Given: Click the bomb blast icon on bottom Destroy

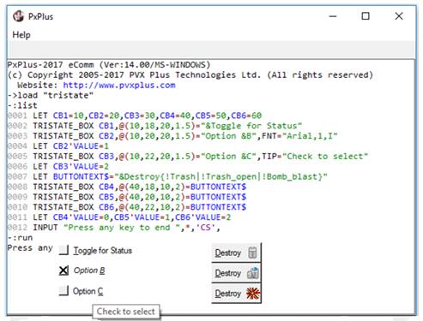Looking at the screenshot, I should (x=253, y=294).
